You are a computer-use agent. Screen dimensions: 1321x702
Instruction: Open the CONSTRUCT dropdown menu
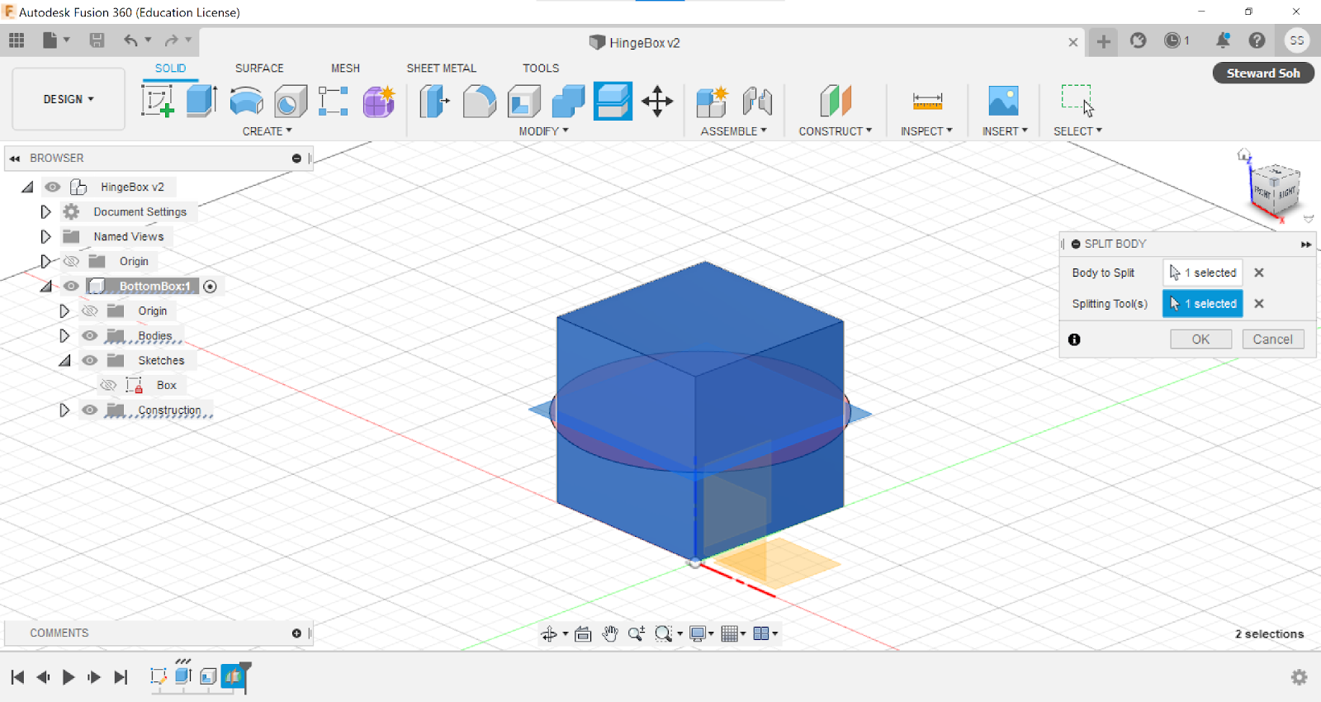pos(835,131)
